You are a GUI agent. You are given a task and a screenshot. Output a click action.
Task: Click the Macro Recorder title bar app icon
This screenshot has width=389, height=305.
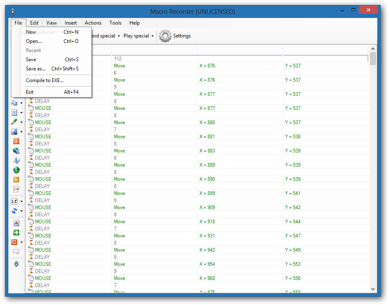pyautogui.click(x=13, y=11)
